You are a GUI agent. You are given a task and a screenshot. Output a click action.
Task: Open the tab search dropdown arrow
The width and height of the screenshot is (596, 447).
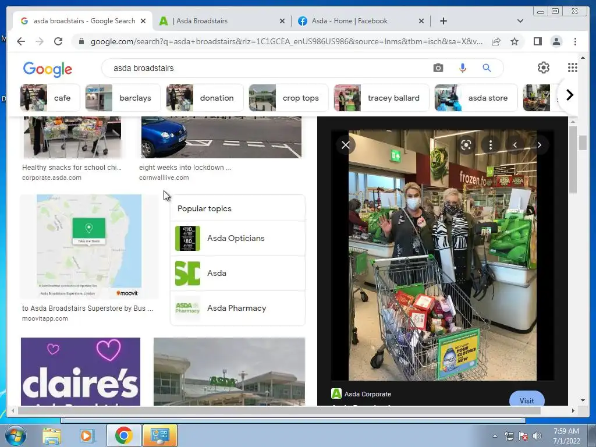click(x=520, y=21)
